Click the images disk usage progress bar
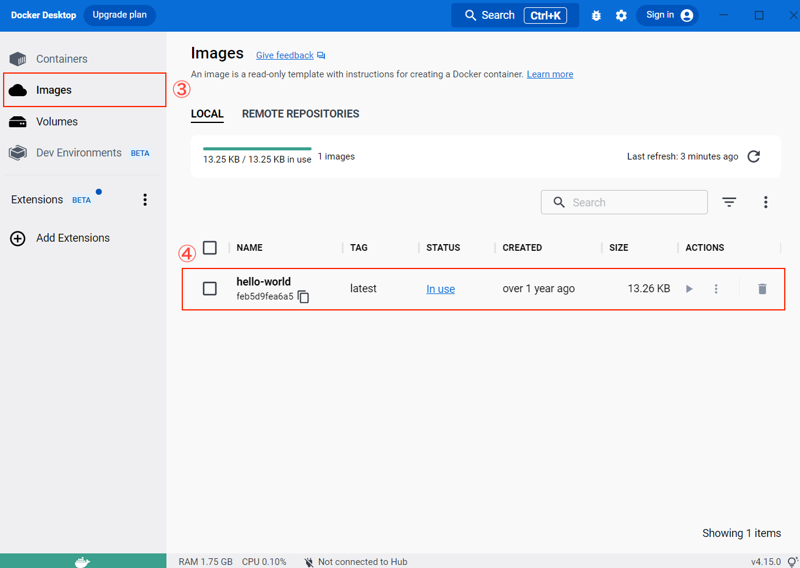800x568 pixels. coord(257,149)
